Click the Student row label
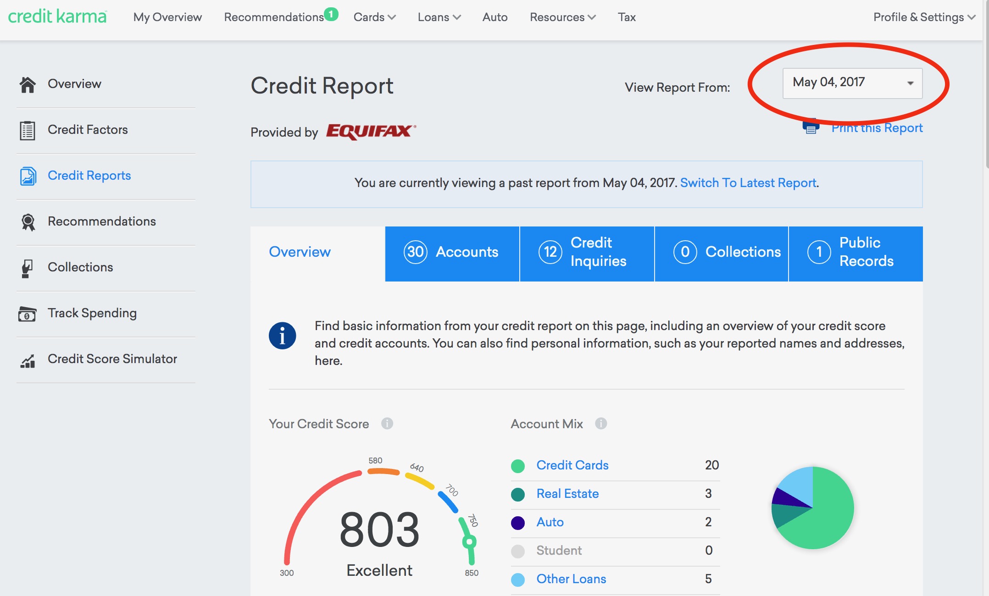This screenshot has height=596, width=989. point(559,550)
